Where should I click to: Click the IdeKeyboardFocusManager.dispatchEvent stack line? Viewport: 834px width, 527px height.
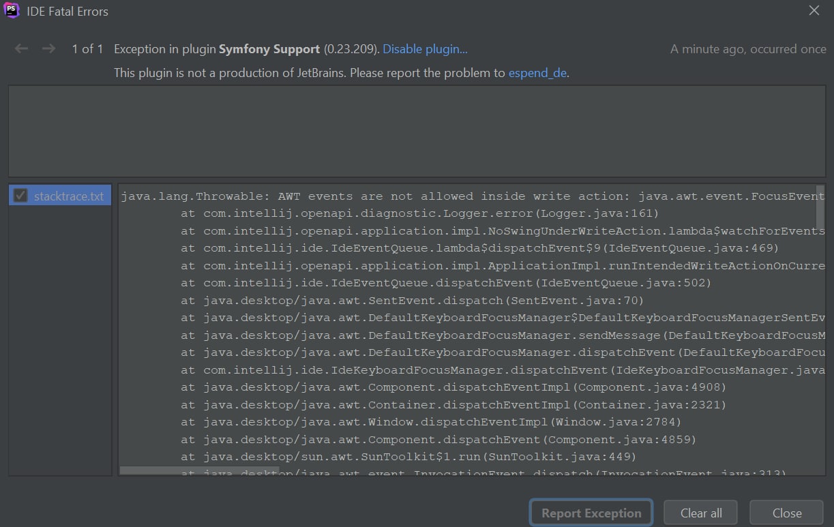coord(503,370)
